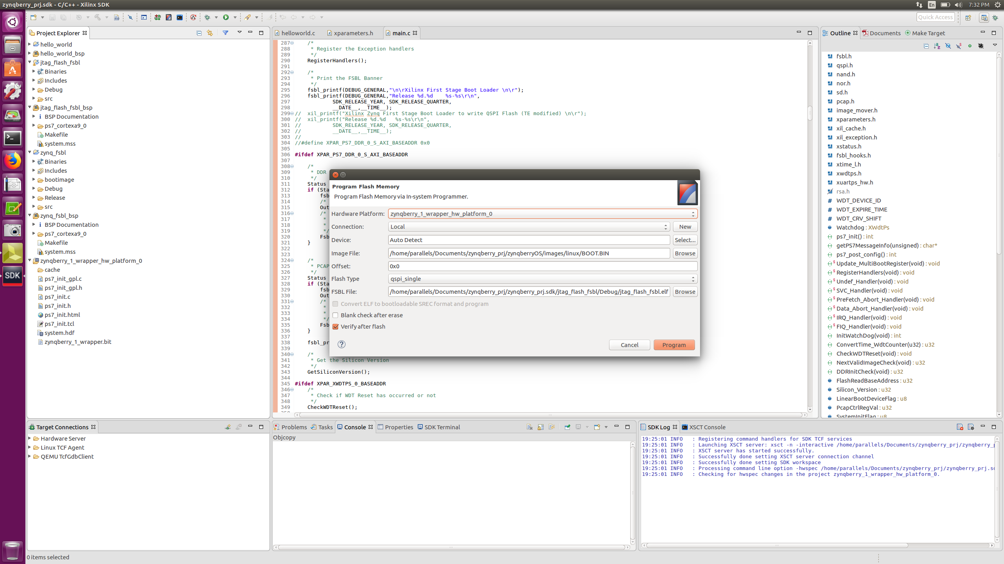The width and height of the screenshot is (1004, 564).
Task: Select New connection button
Action: 685,226
